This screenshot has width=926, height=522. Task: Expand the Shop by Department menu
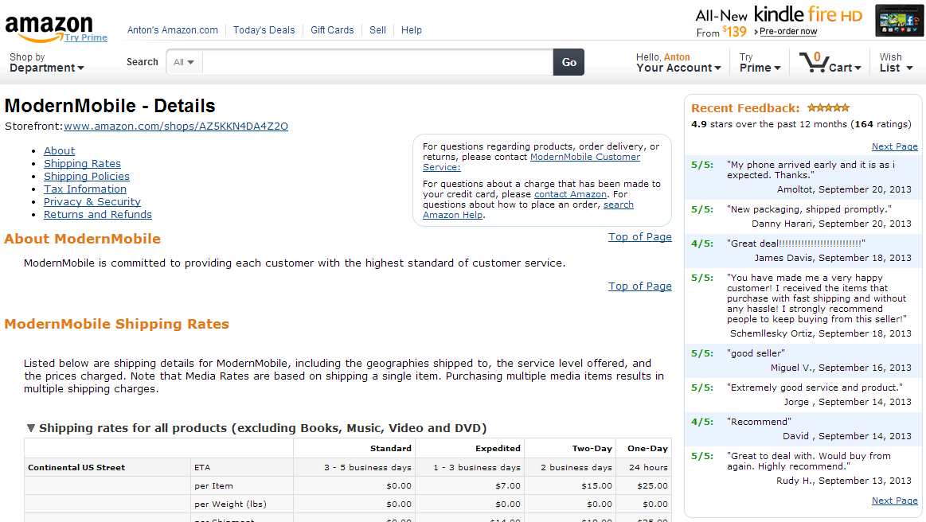pos(47,63)
